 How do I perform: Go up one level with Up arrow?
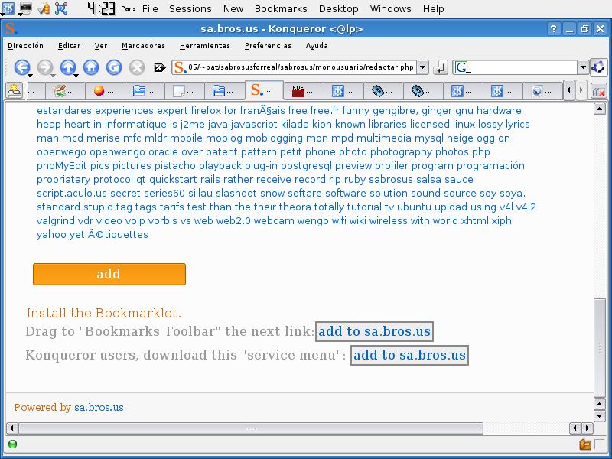[x=68, y=67]
